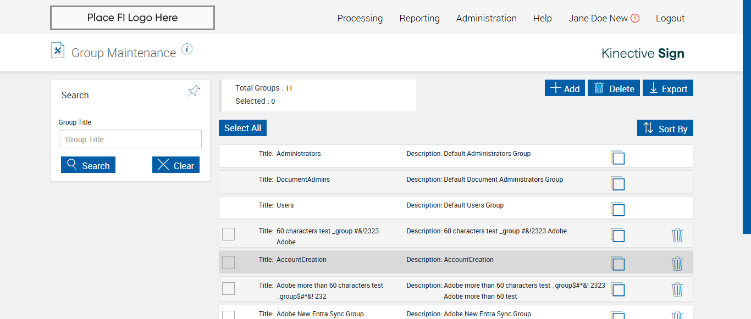Screen dimensions: 751x319
Task: Click copy icon for Administrators group
Action: tap(617, 157)
